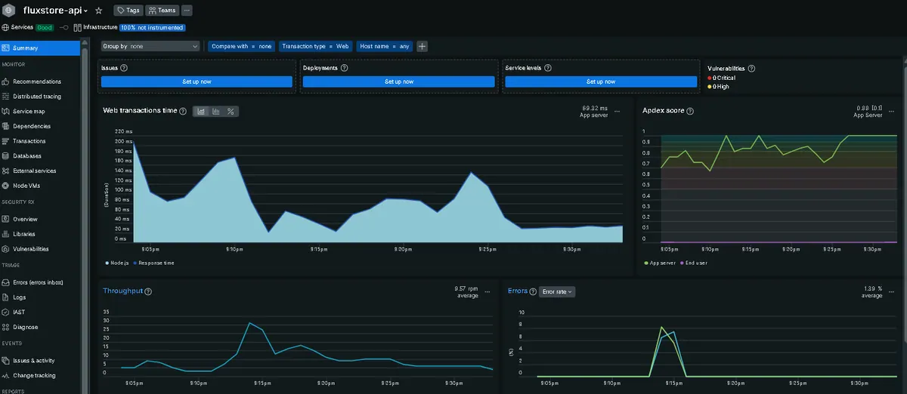Click the Change tracking sidebar icon
The width and height of the screenshot is (907, 394).
pyautogui.click(x=6, y=375)
